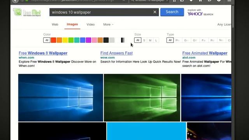This screenshot has height=140, width=249.
Task: Clear the search box with the X
Action: (155, 12)
